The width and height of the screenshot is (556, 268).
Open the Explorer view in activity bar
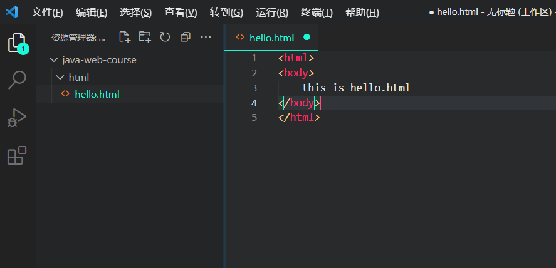pos(17,43)
